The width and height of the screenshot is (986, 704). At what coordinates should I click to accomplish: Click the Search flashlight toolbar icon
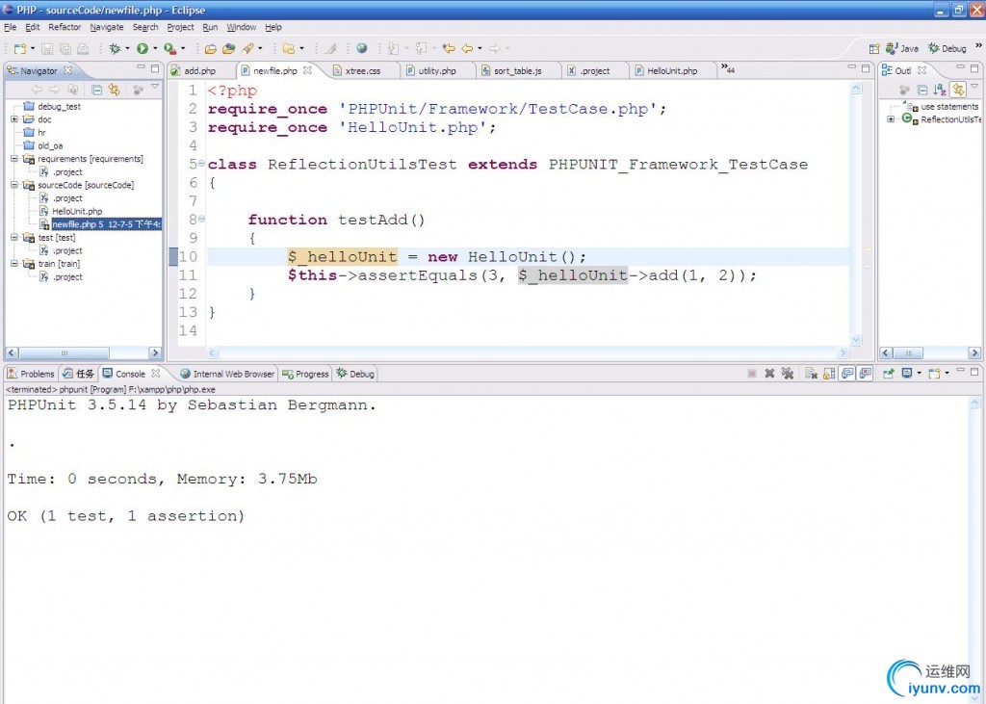[247, 48]
